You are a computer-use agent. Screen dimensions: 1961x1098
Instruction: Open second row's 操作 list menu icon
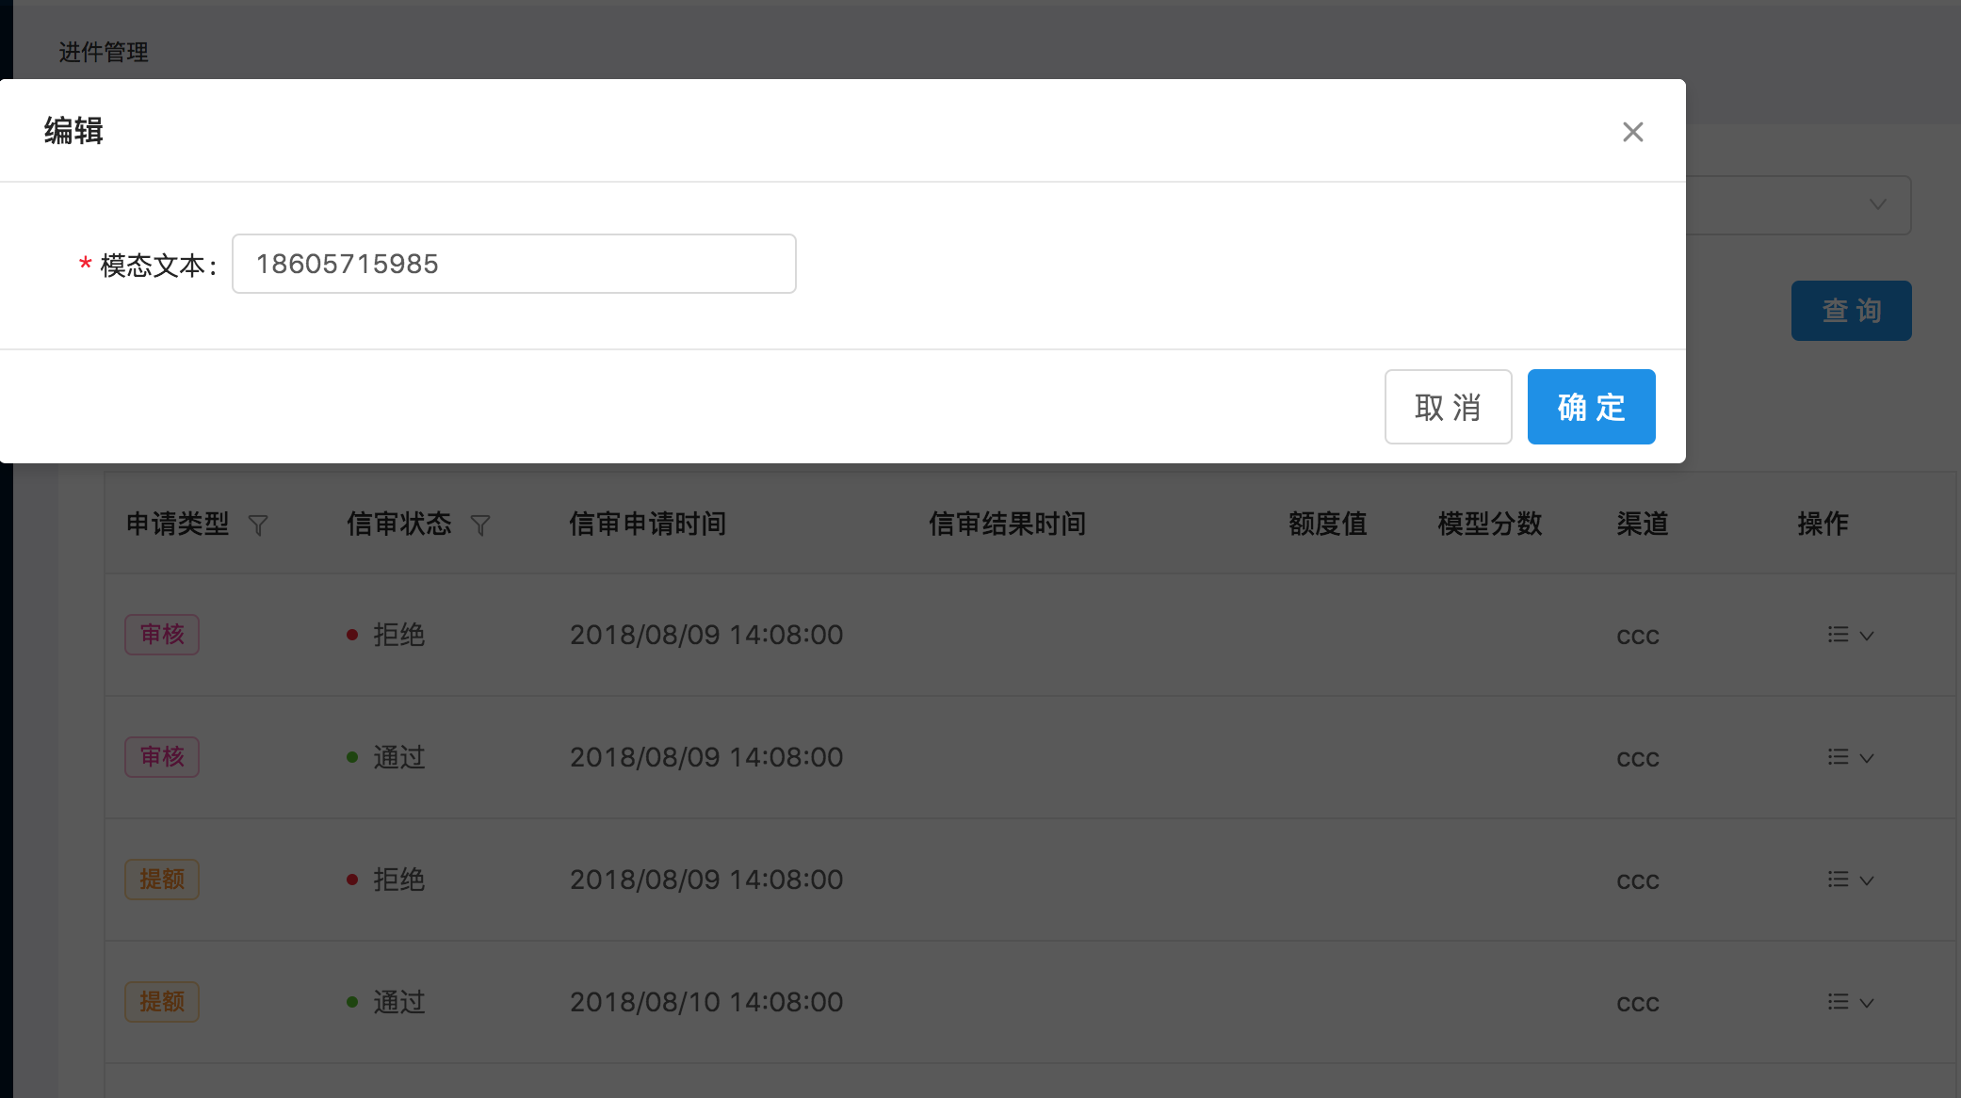click(x=1838, y=757)
